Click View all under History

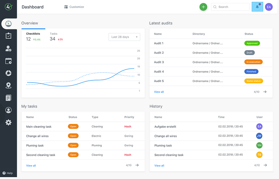[159, 165]
